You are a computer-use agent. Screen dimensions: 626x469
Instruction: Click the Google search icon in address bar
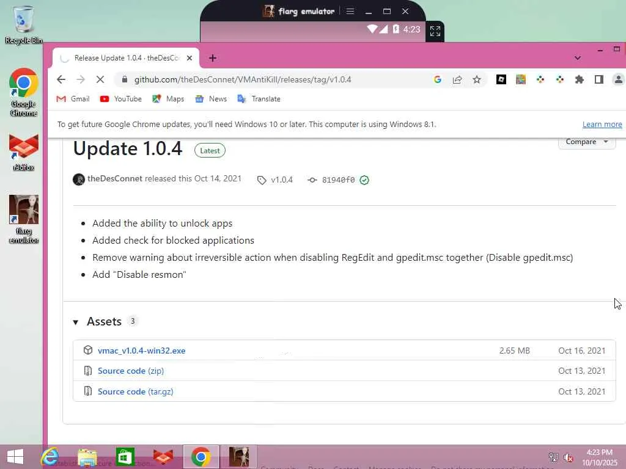438,79
